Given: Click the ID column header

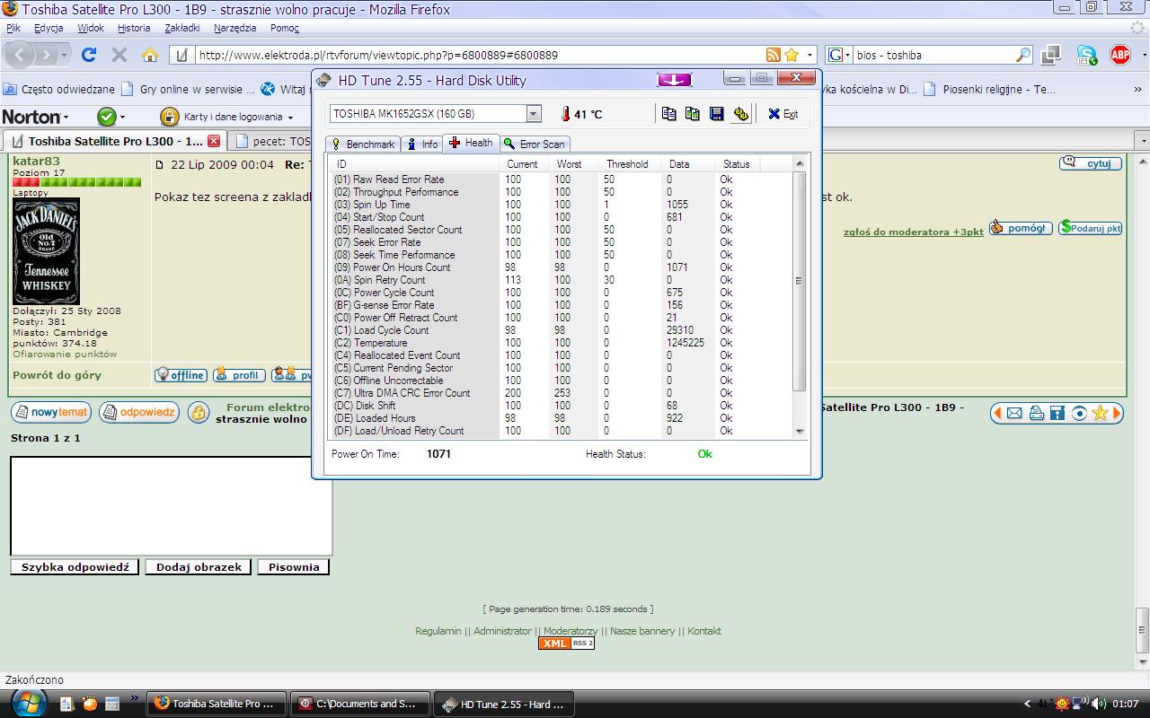Looking at the screenshot, I should click(415, 164).
